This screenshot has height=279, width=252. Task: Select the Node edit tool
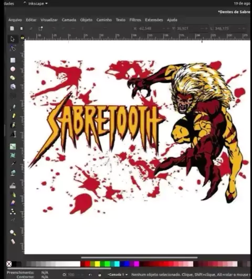click(13, 48)
